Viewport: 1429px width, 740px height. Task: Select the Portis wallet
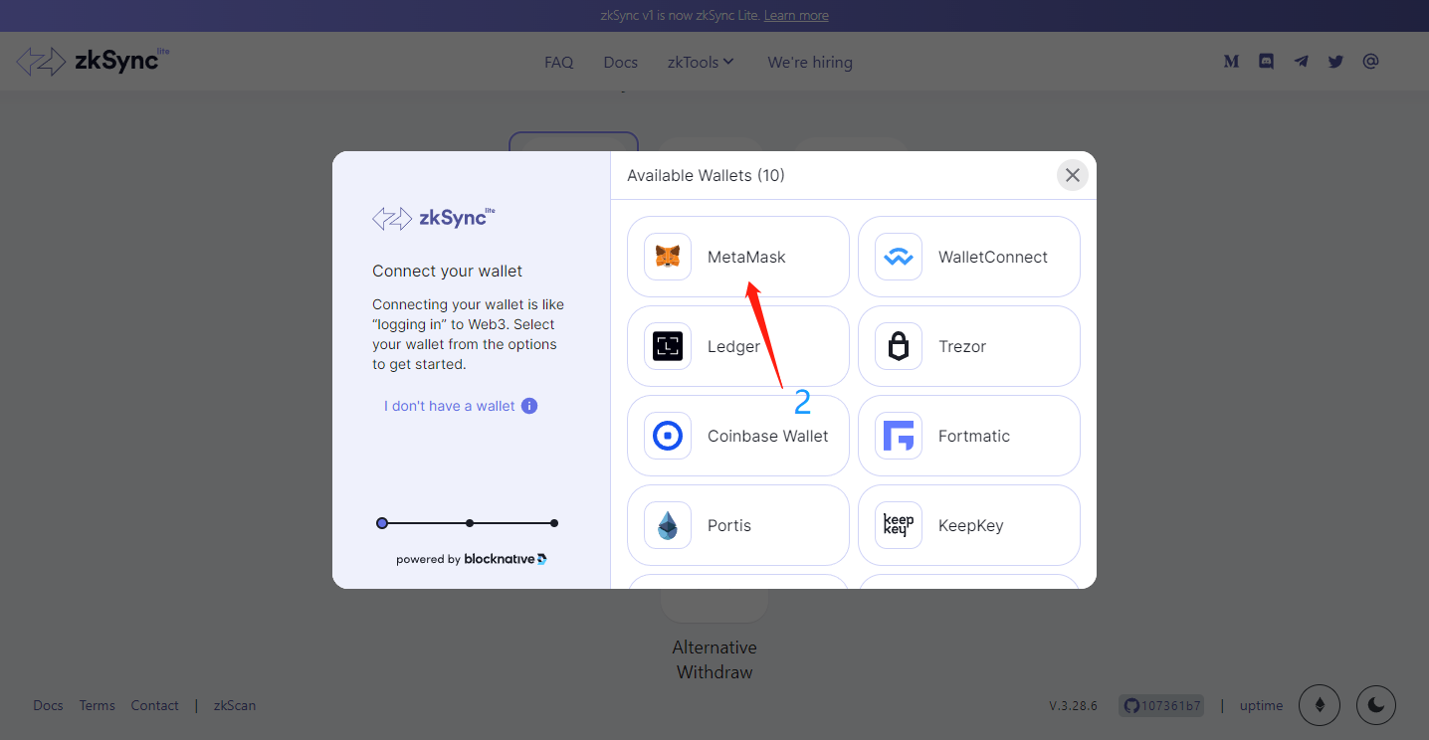(737, 525)
